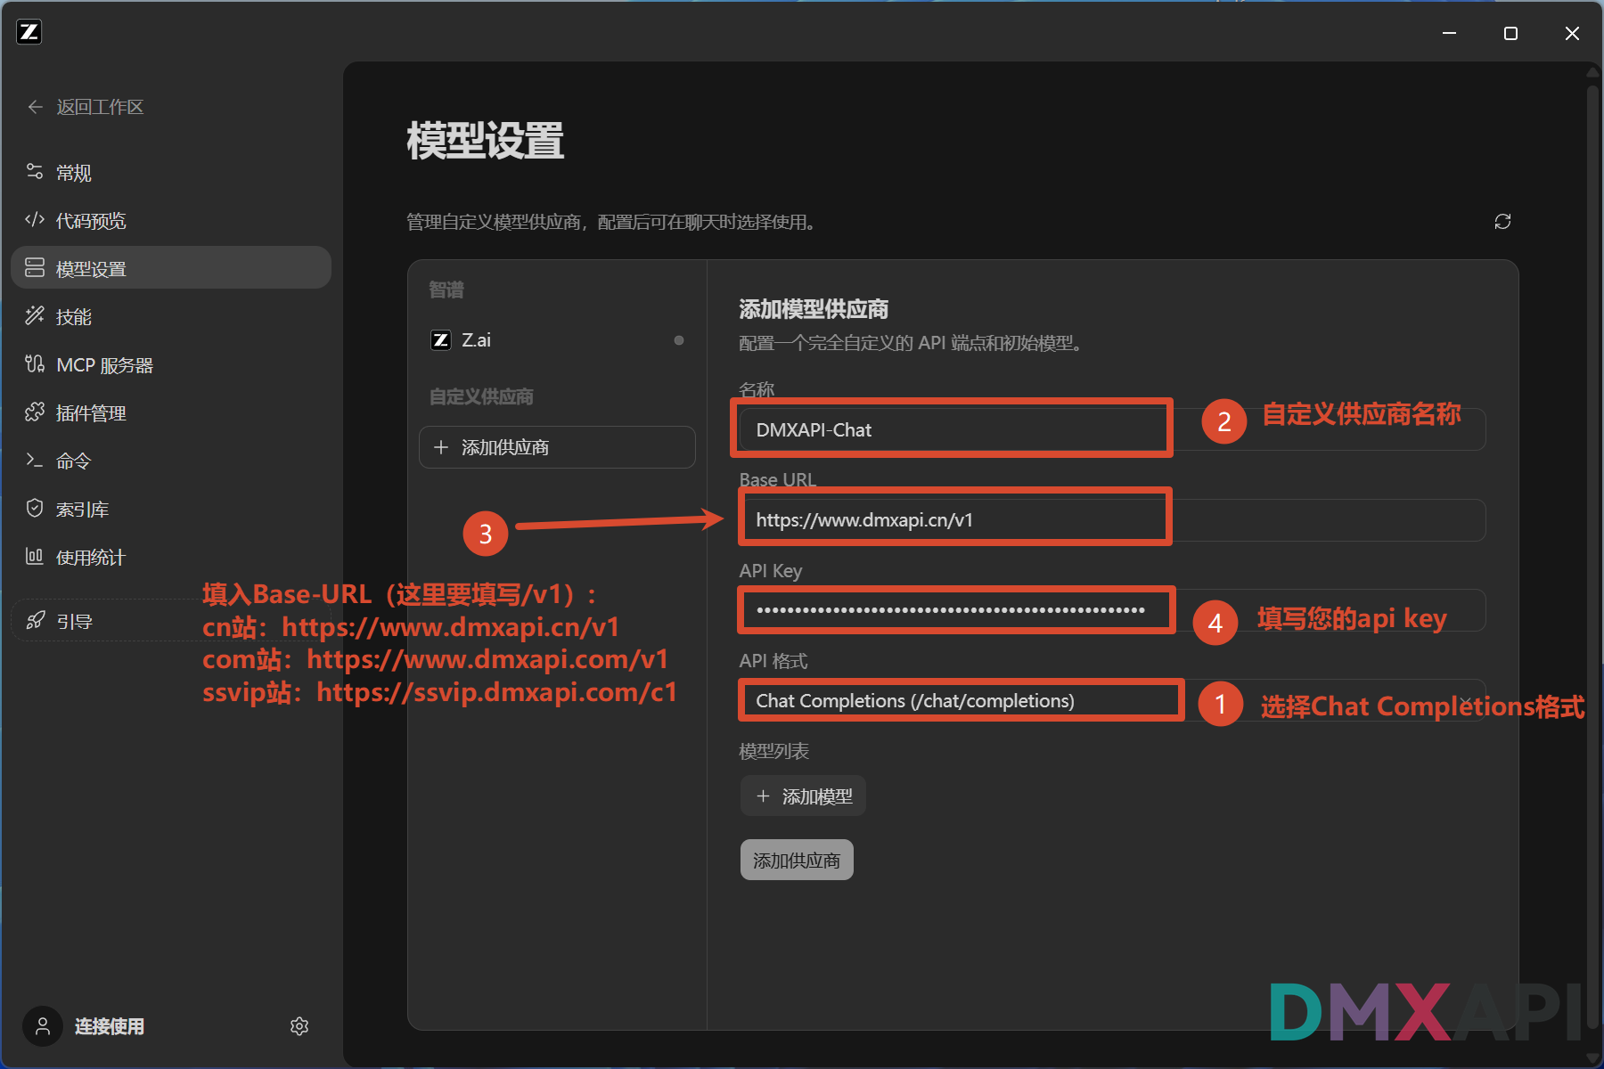Minimize the window

pyautogui.click(x=1450, y=33)
